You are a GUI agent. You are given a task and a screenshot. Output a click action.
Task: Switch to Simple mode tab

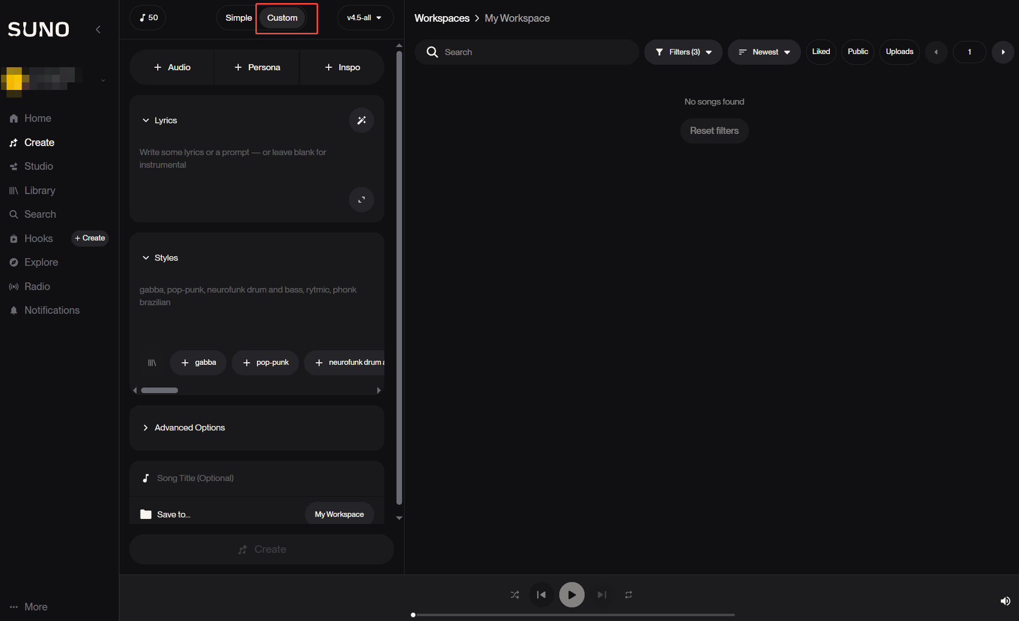point(238,18)
